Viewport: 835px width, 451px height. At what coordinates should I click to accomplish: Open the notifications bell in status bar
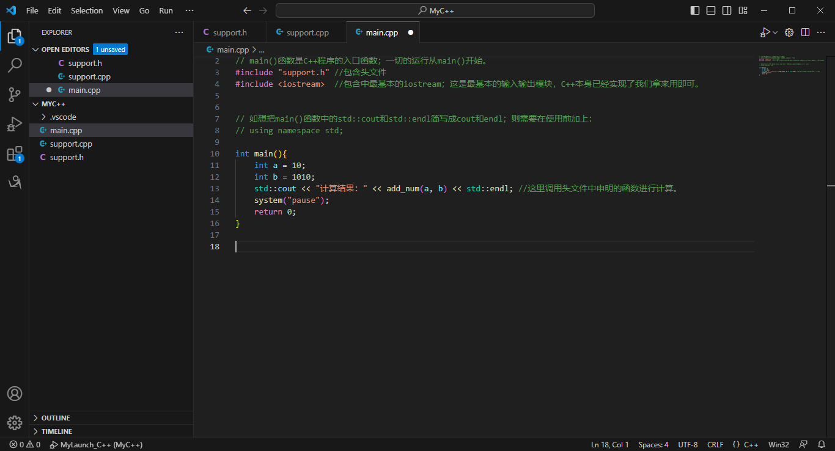[822, 444]
